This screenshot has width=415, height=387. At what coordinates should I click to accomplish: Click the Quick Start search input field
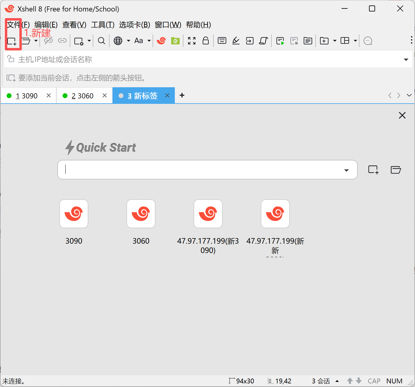(x=207, y=170)
